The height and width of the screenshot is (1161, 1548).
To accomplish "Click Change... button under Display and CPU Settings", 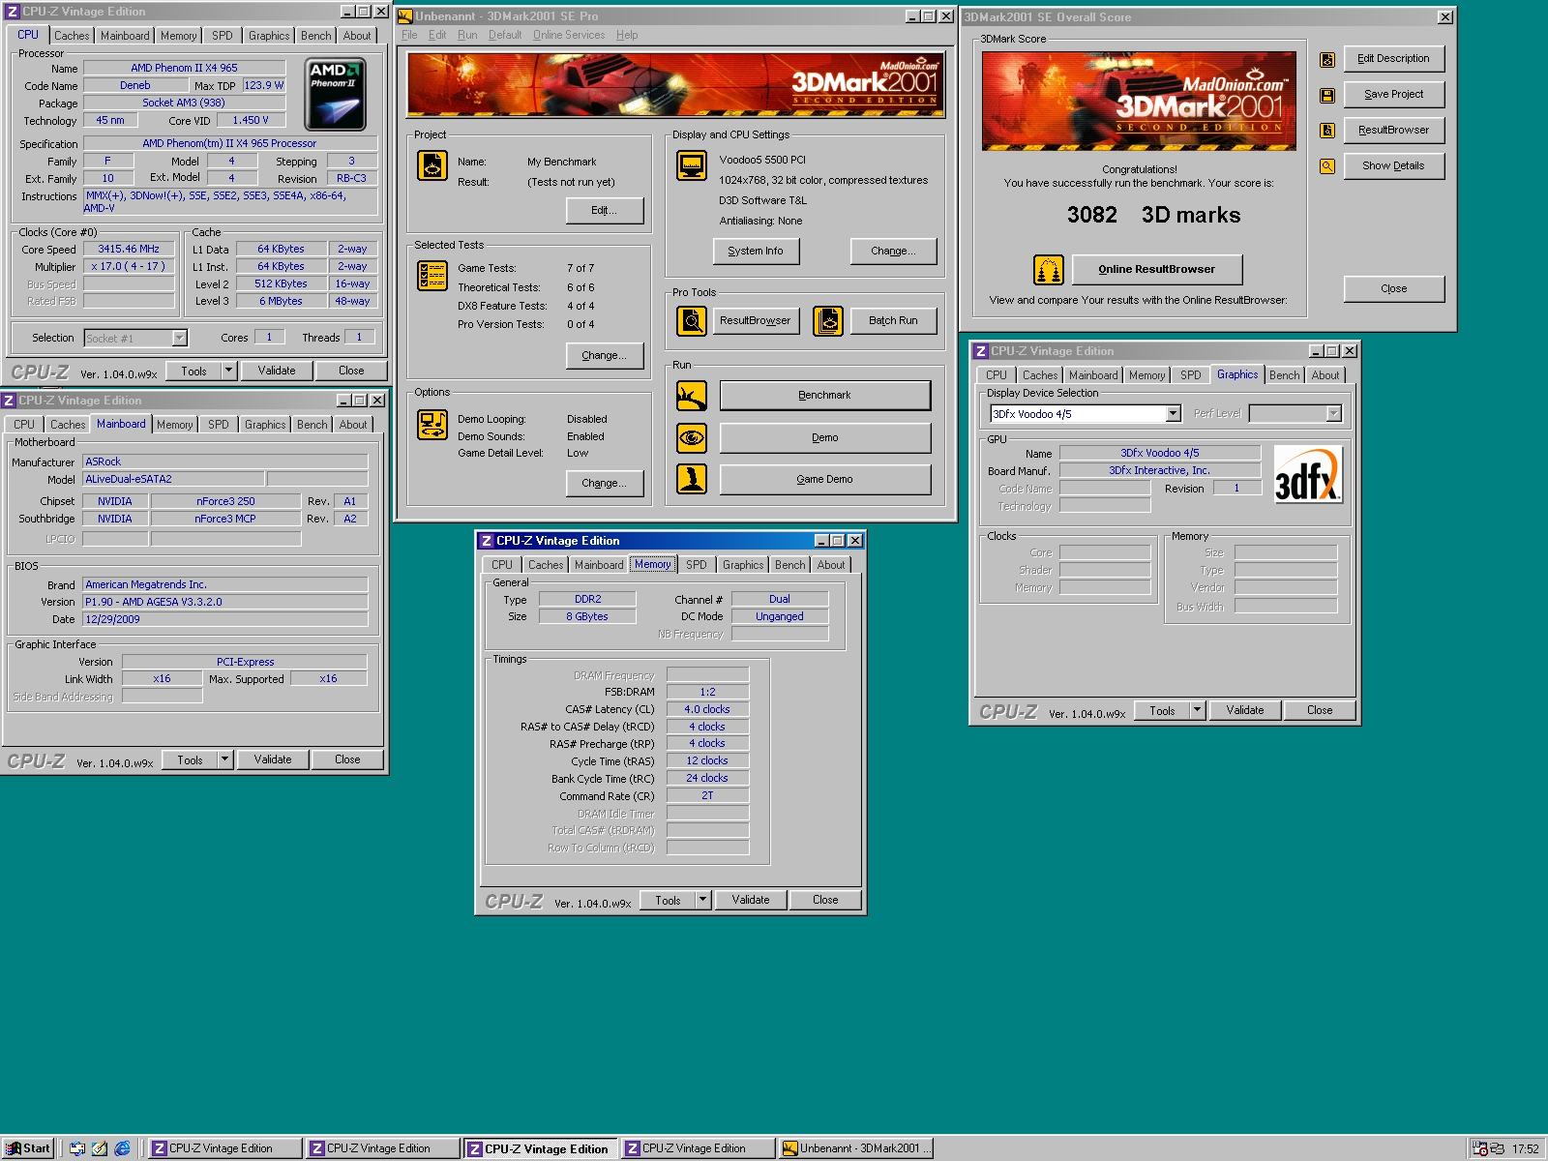I will click(894, 251).
